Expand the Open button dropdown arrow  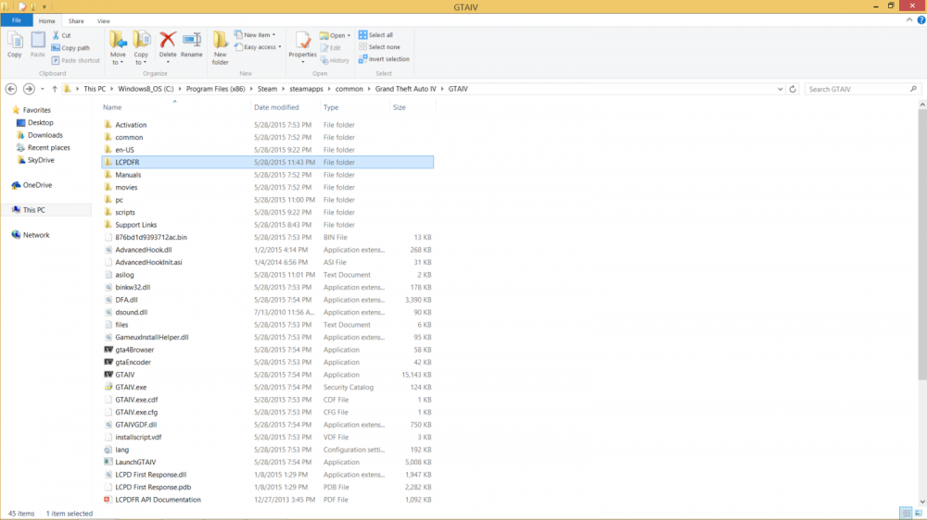coord(349,35)
